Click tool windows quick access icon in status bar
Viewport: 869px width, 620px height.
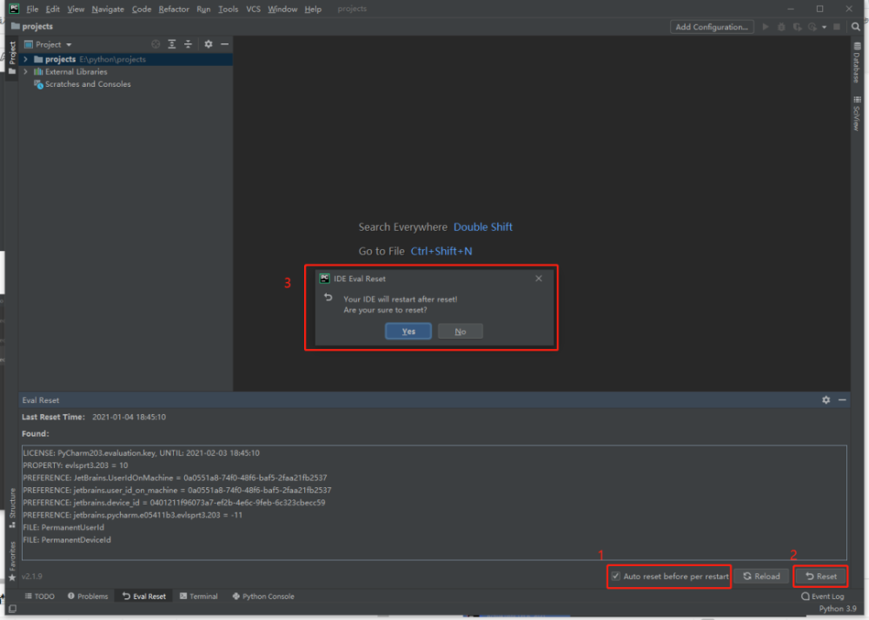(12, 609)
